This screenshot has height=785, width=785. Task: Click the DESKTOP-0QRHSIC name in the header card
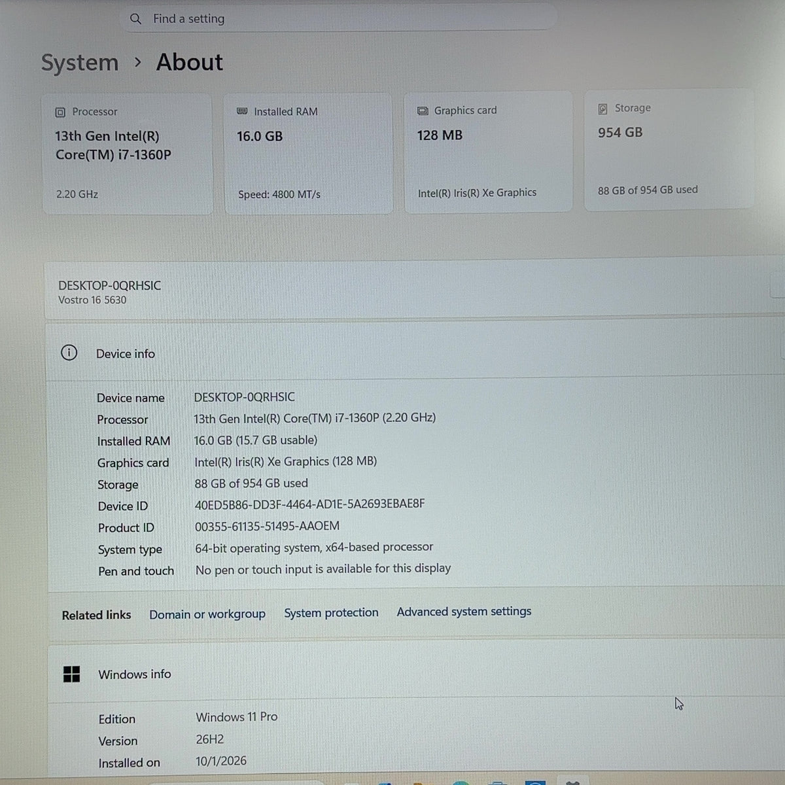[x=109, y=285]
